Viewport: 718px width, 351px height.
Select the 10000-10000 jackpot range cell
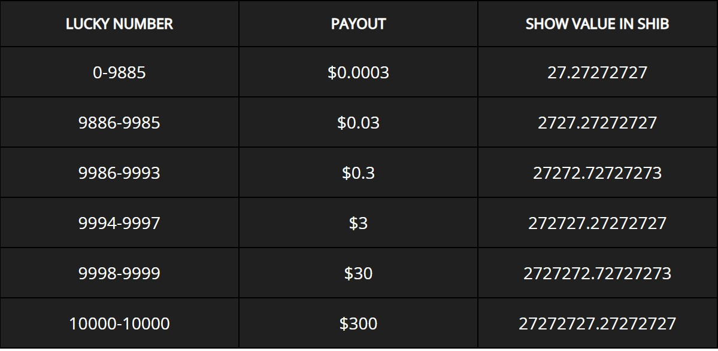point(119,323)
